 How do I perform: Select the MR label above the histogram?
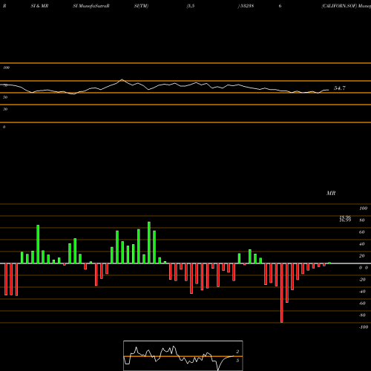pyautogui.click(x=331, y=193)
